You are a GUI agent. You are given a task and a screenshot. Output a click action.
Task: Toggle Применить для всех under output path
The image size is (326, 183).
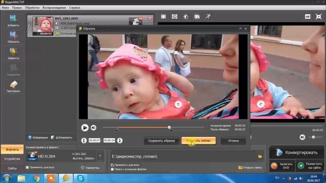112,165
